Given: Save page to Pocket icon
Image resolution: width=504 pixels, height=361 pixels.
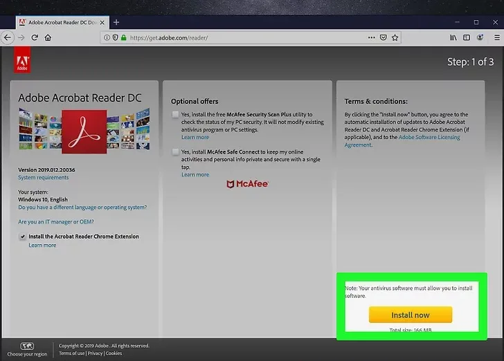Looking at the screenshot, I should pyautogui.click(x=383, y=37).
